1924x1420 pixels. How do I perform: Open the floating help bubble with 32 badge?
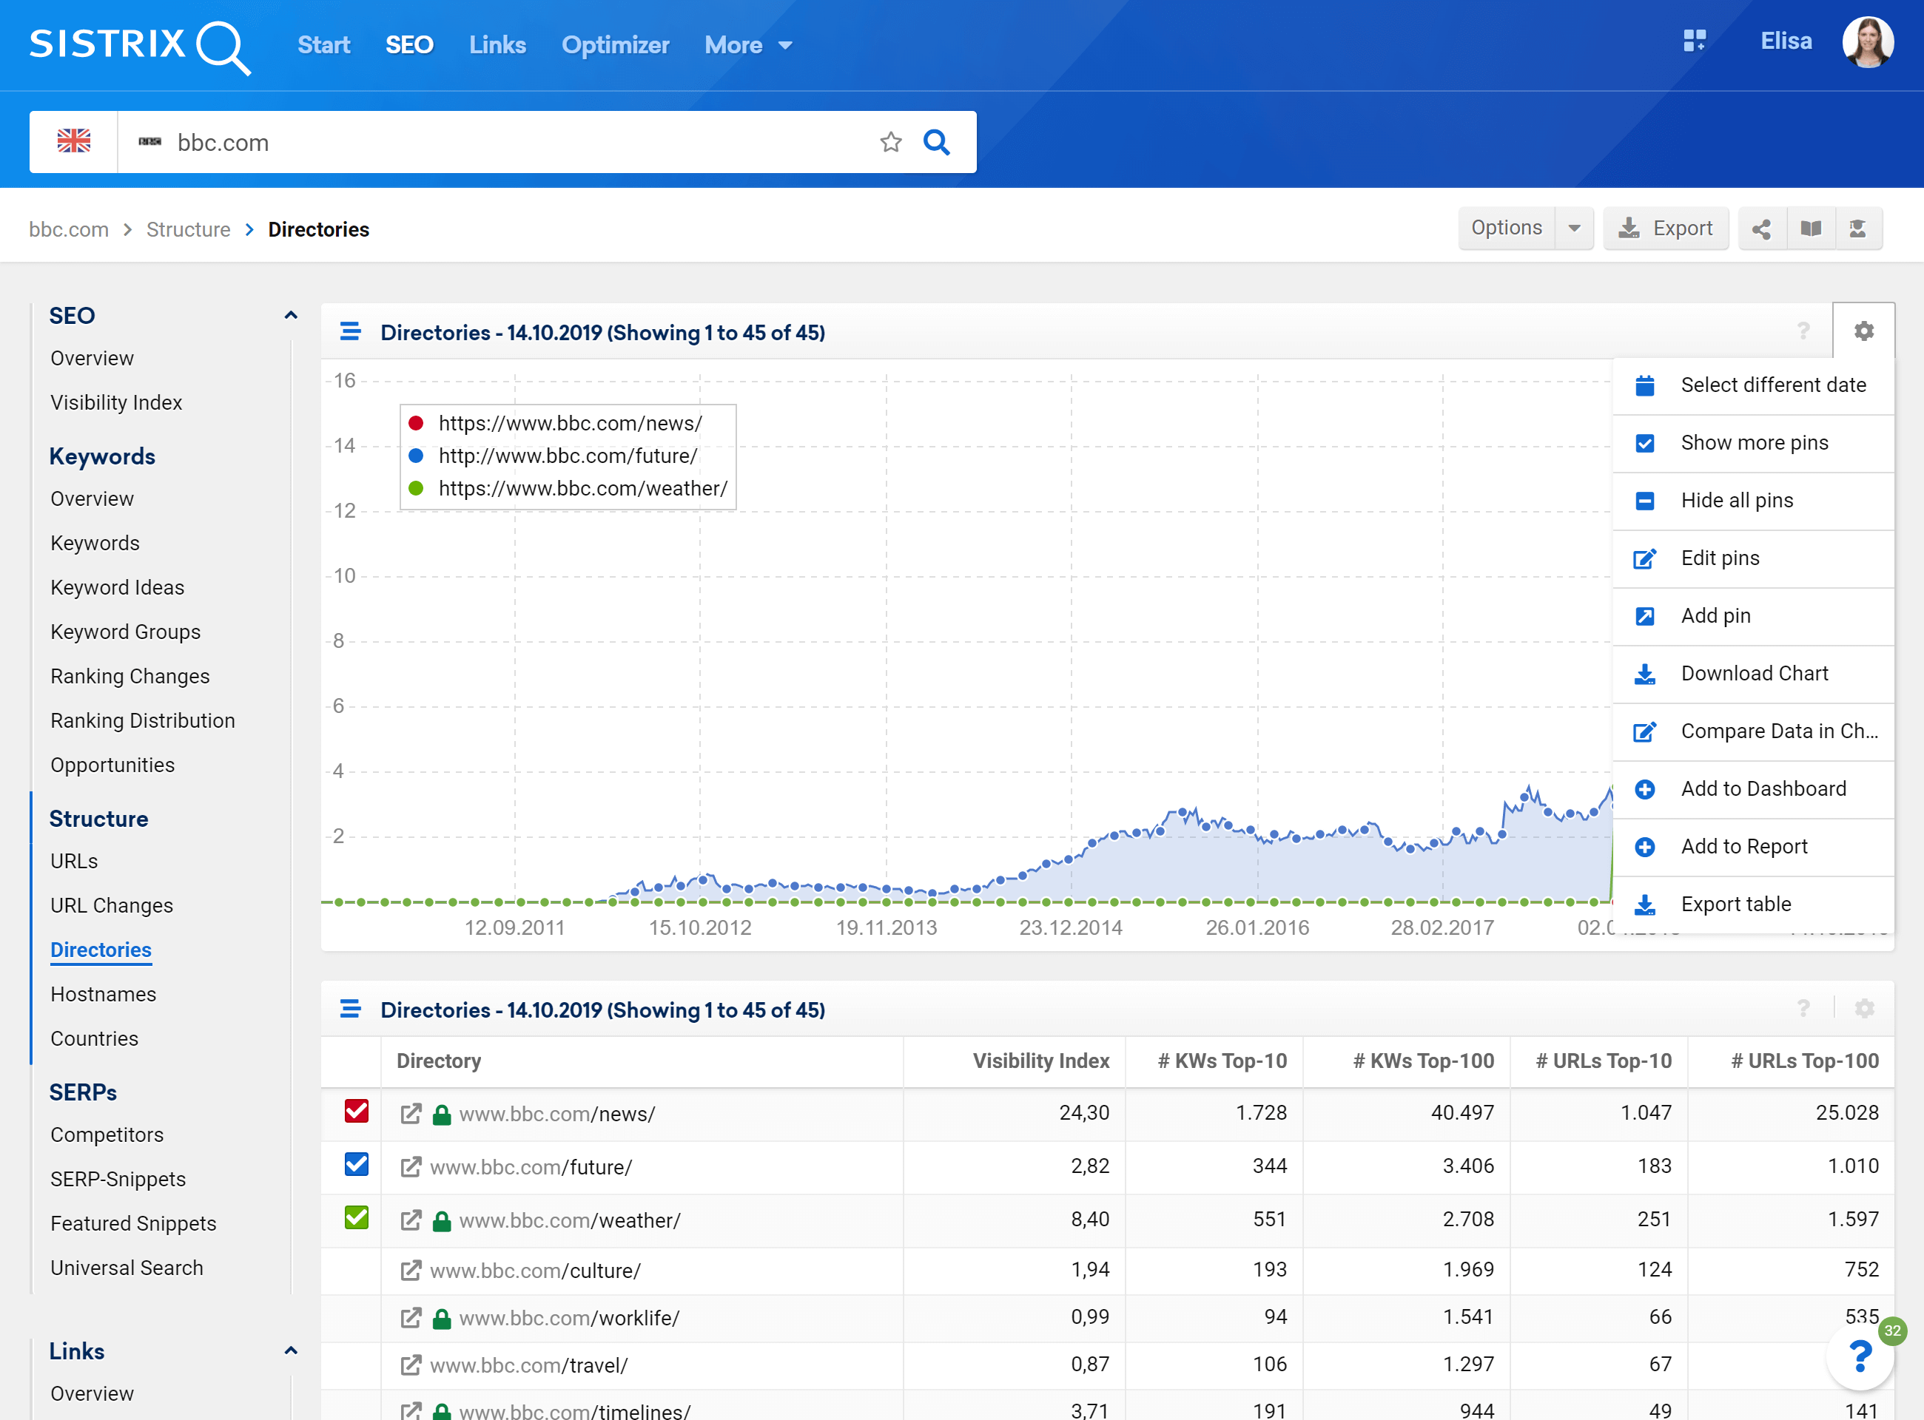1860,1356
